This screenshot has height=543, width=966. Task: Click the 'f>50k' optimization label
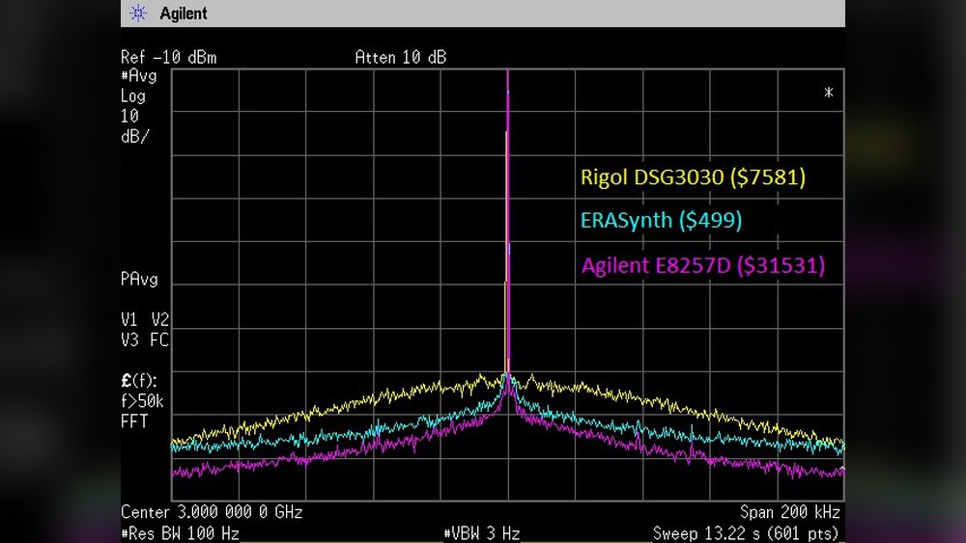coord(142,401)
